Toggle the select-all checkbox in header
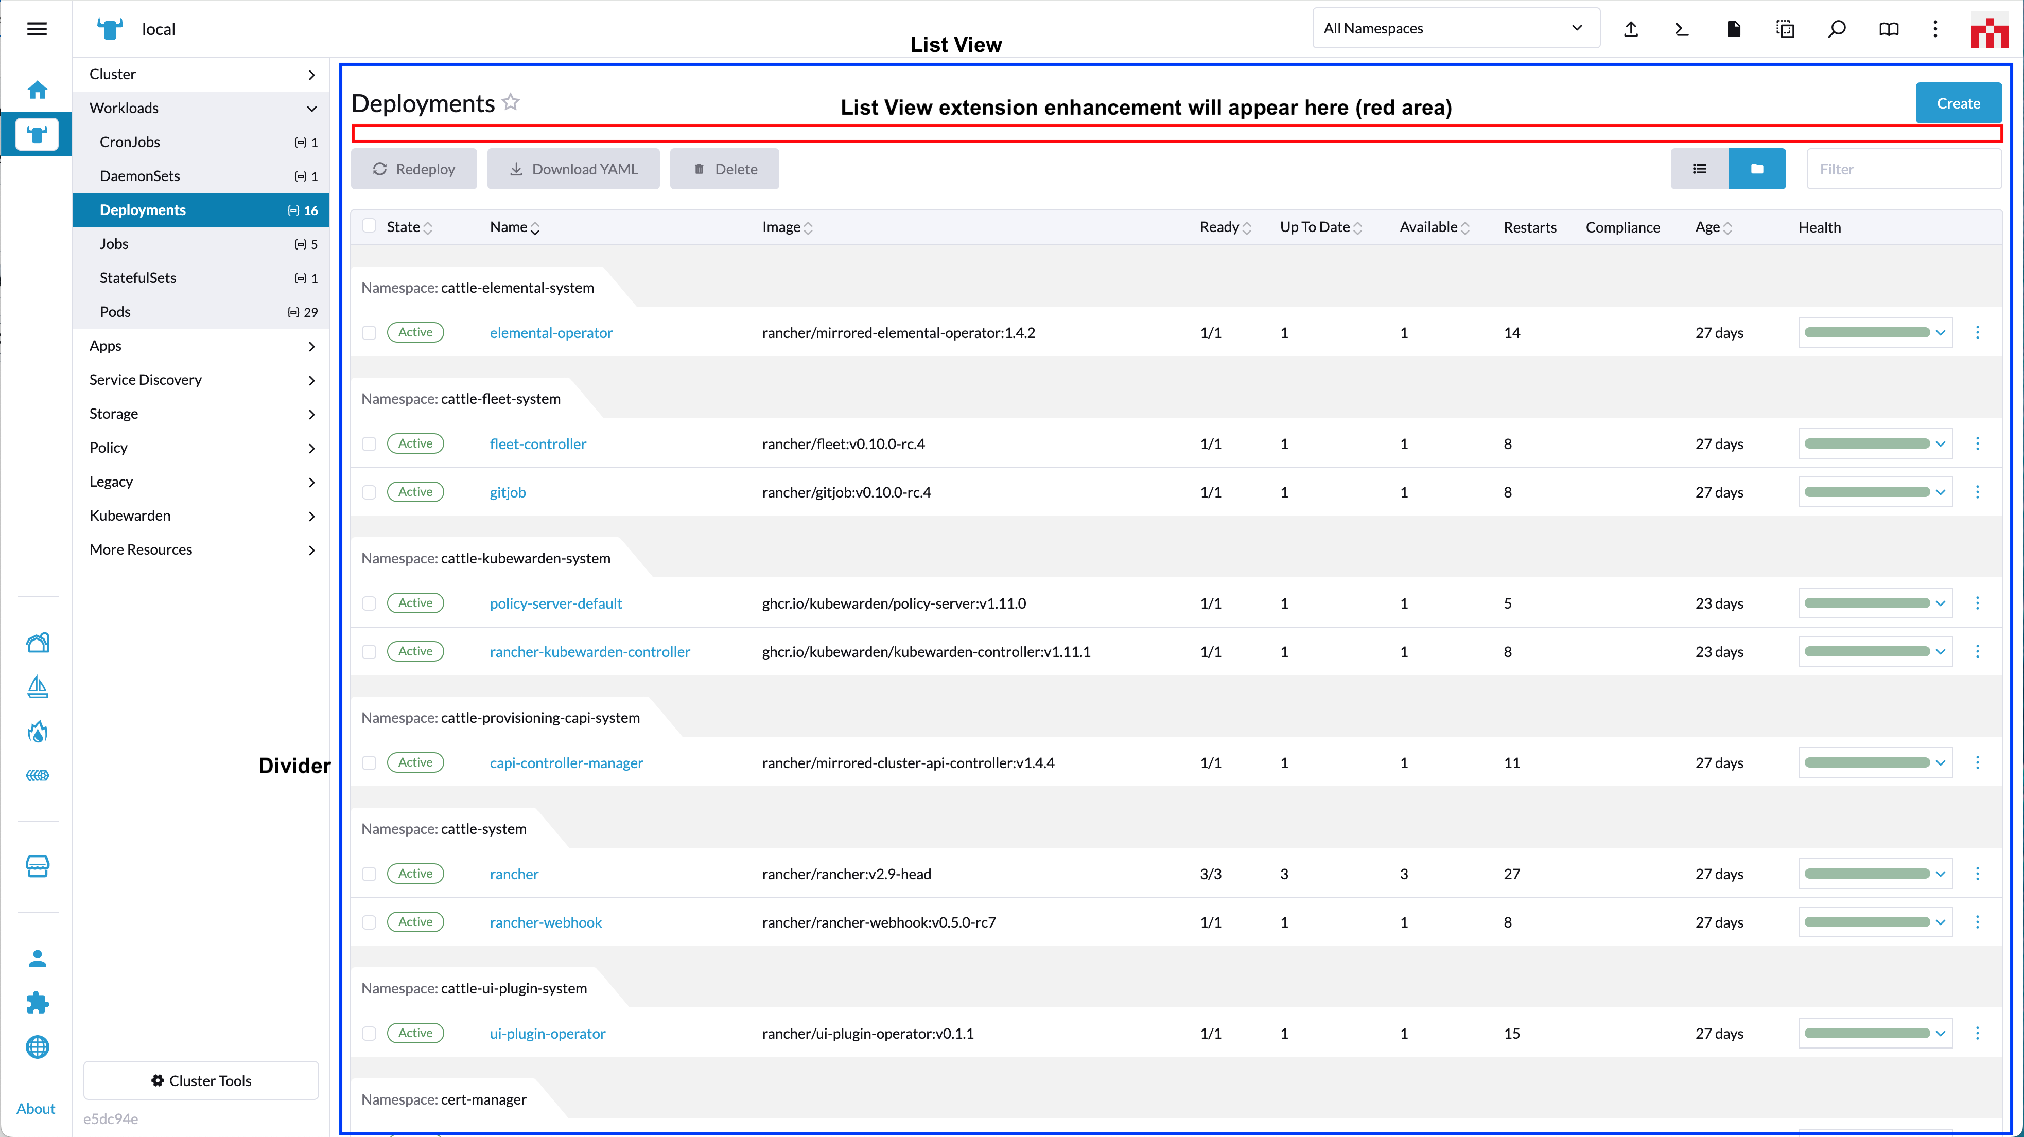 click(369, 226)
